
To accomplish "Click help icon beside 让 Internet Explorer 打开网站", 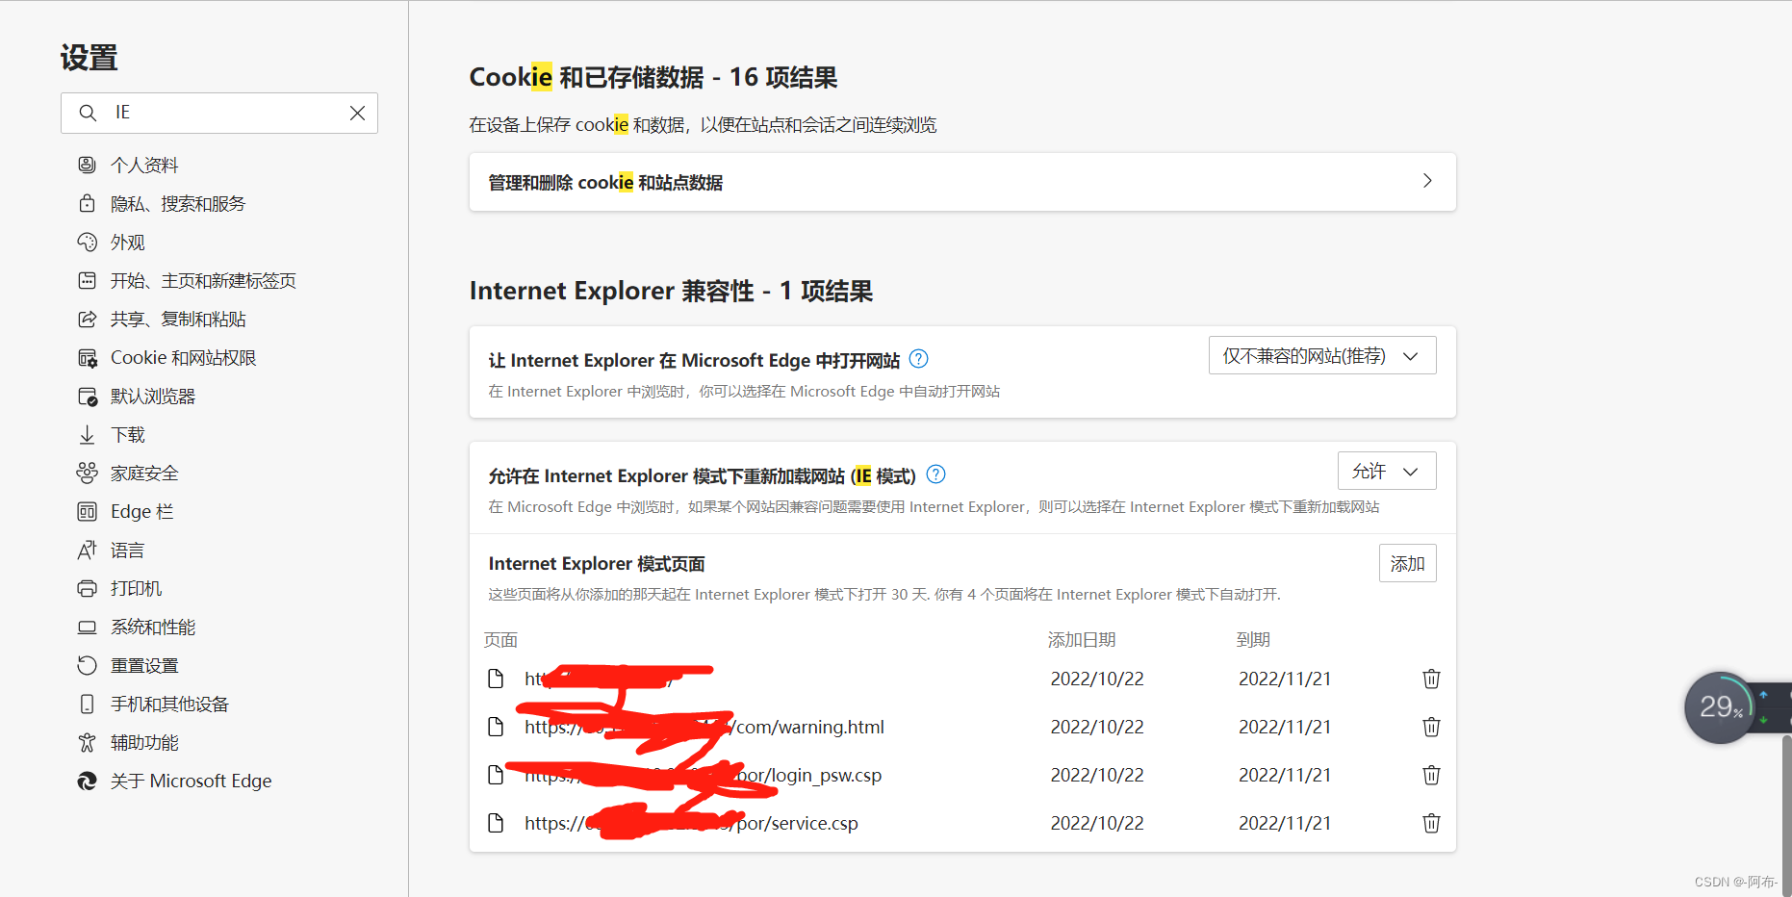I will coord(918,359).
